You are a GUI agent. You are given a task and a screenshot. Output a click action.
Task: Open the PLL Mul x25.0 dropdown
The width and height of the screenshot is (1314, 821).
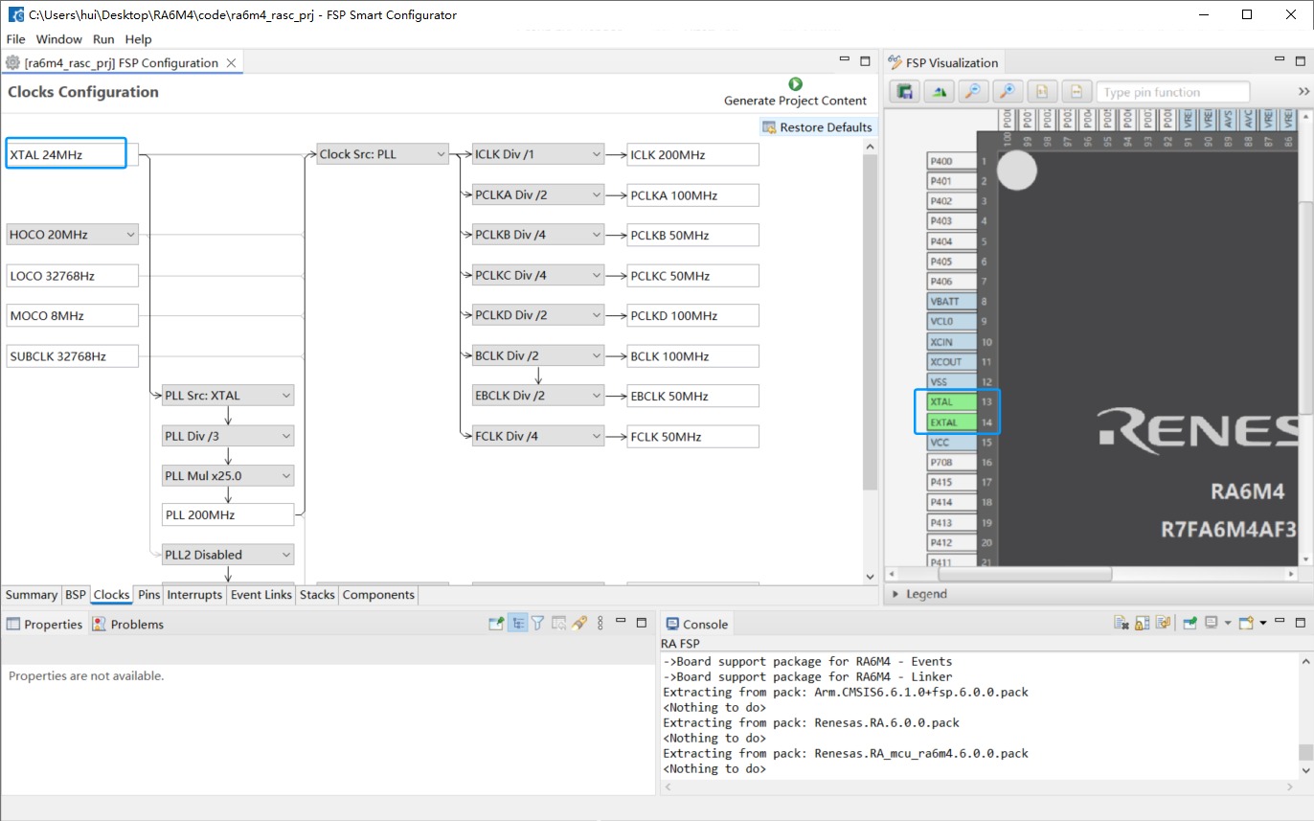point(228,476)
